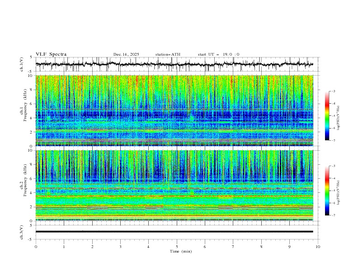Click the upper 'log(PSD)(V²/Hz)' colorbar label
The image size is (358, 277).
[x=339, y=118]
